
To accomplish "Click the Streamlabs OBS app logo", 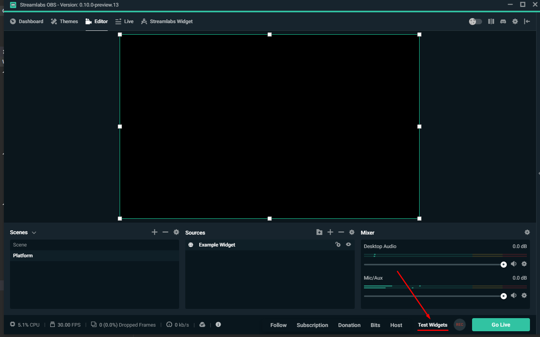I will [13, 5].
